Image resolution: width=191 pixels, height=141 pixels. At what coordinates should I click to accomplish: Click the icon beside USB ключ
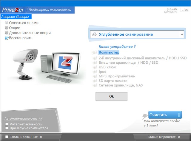click(95, 67)
